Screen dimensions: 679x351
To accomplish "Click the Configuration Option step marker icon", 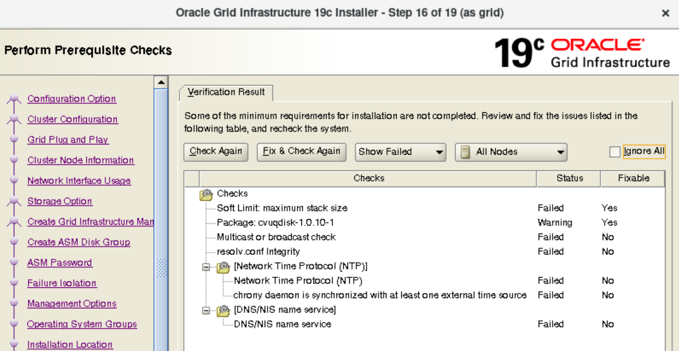I will point(14,99).
